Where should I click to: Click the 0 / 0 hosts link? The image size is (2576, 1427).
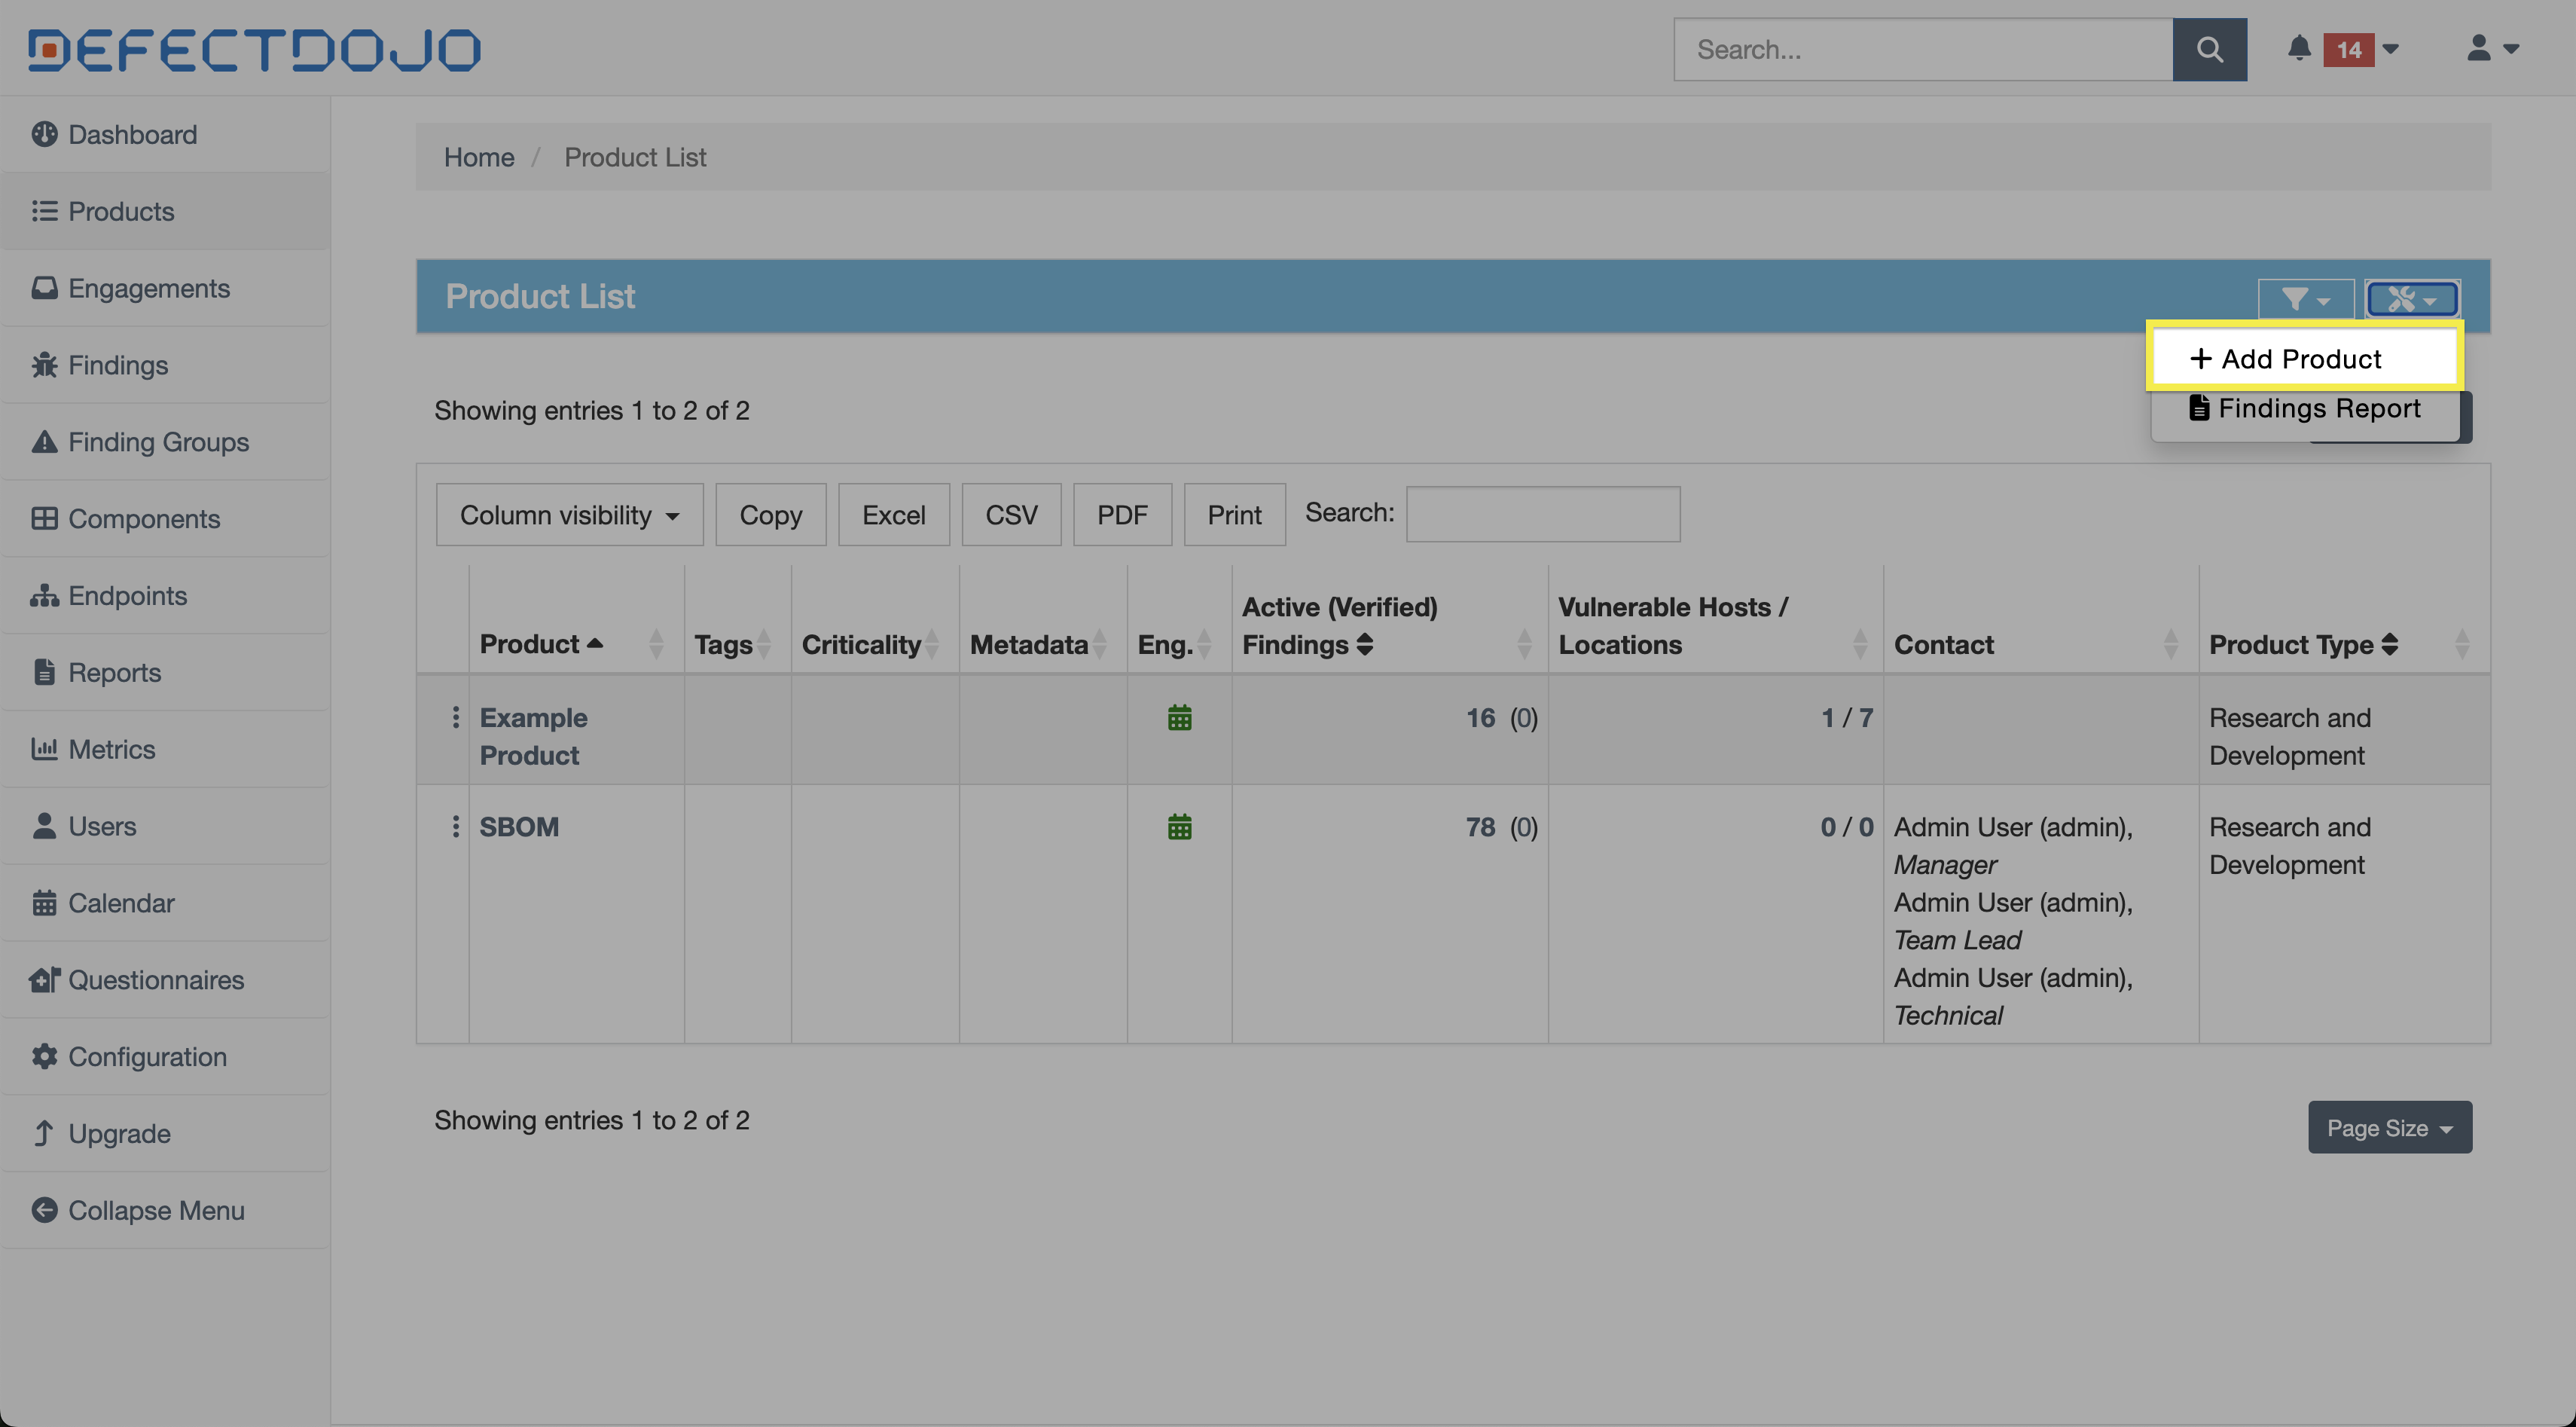(x=1847, y=827)
